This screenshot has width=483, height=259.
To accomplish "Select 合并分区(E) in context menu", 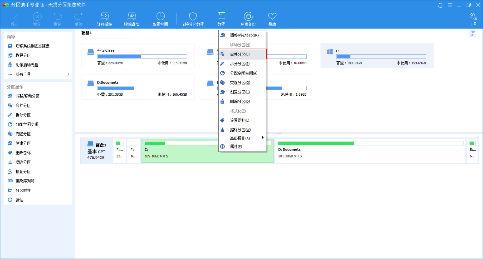I will pyautogui.click(x=240, y=54).
